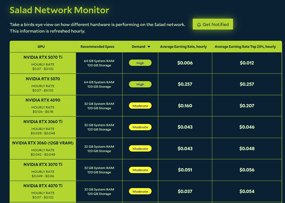Click the Average Earning Rate, hourly header
Viewport: 285px width, 203px height.
click(183, 46)
